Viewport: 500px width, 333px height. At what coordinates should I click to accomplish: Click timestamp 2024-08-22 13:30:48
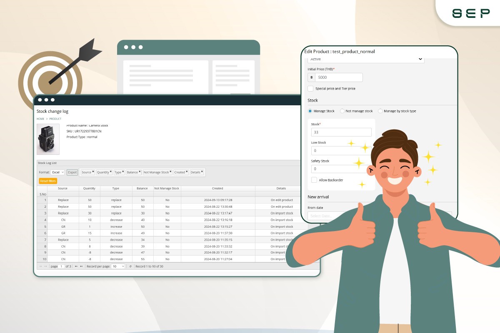[218, 207]
